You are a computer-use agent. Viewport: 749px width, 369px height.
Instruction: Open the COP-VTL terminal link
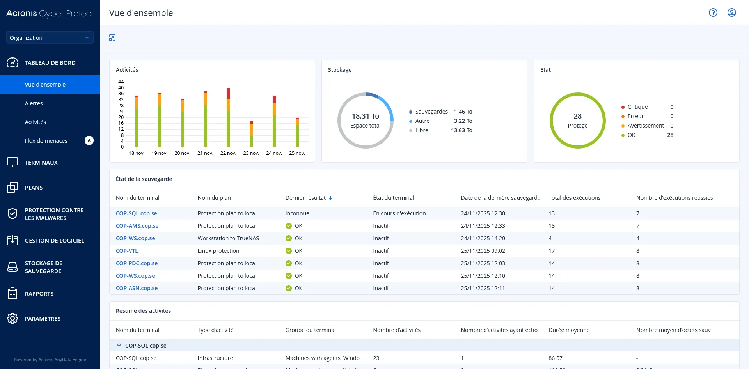tap(127, 251)
